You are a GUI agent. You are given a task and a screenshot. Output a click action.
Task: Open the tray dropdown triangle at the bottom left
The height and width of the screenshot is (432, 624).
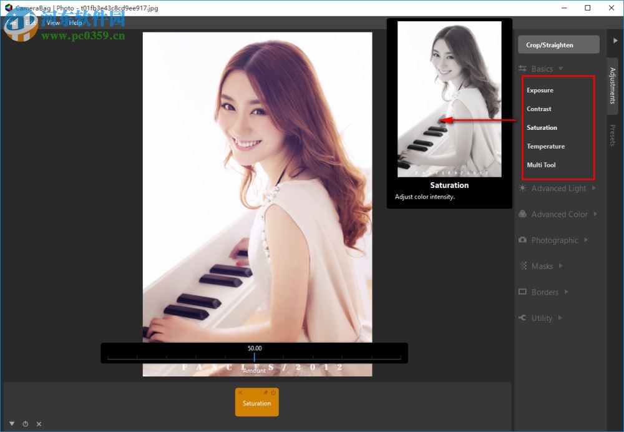pyautogui.click(x=12, y=424)
